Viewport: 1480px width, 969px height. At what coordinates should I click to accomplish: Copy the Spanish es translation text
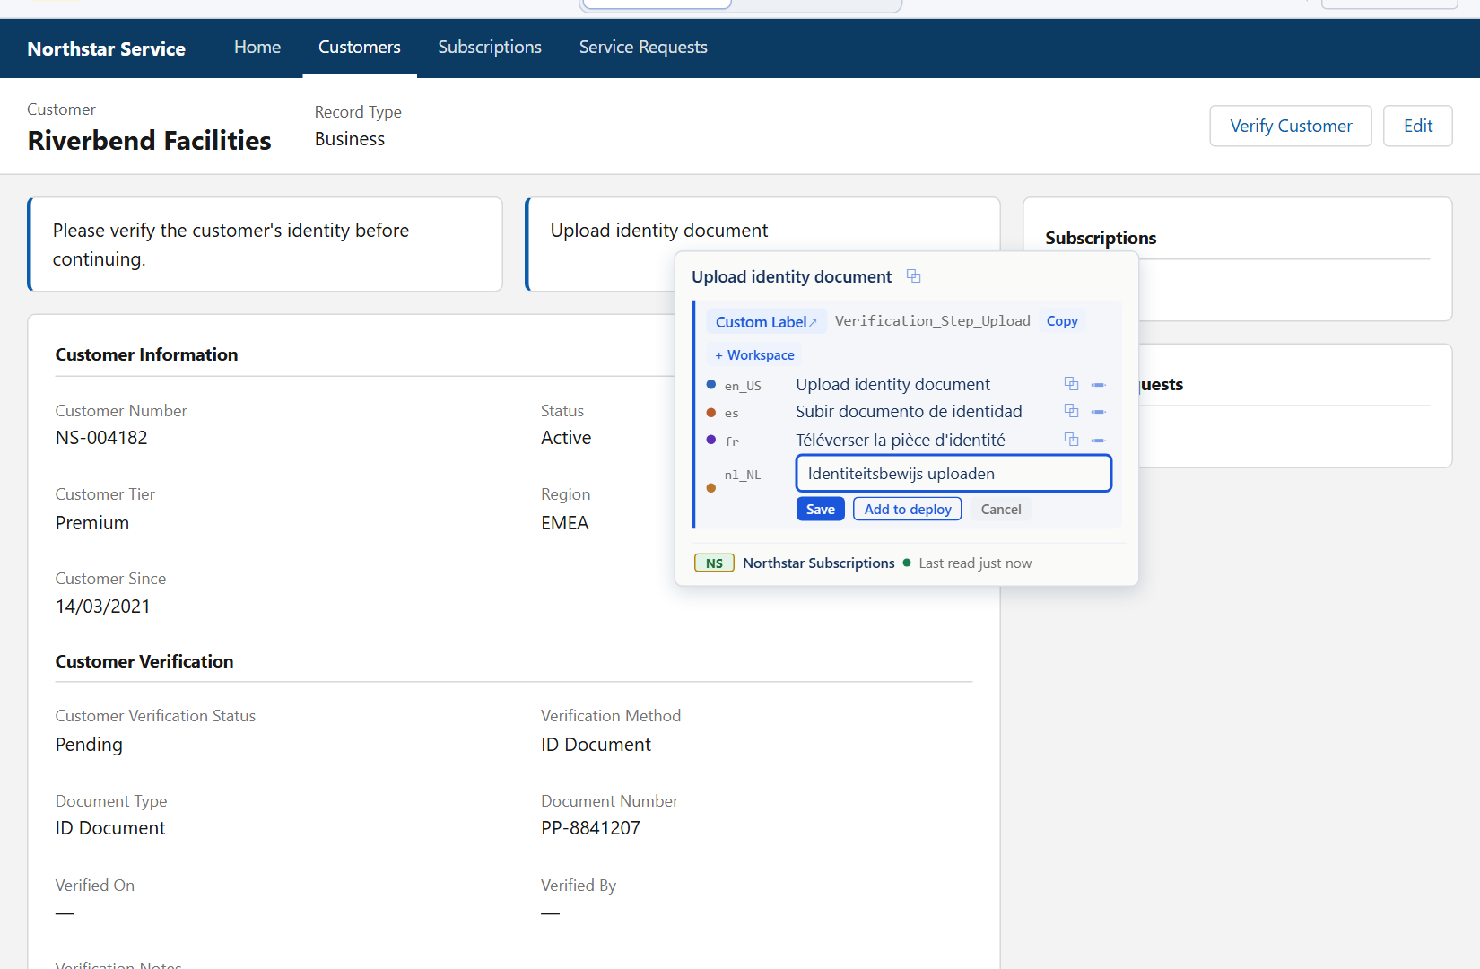point(1071,411)
